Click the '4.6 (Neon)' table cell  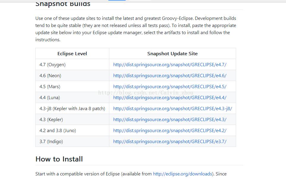(x=72, y=75)
